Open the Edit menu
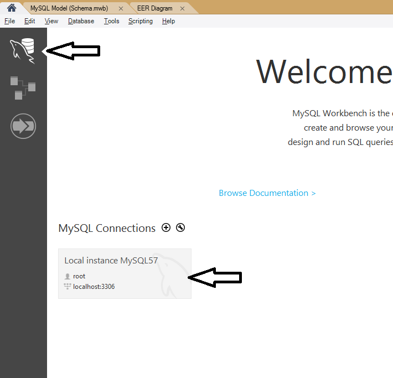The image size is (393, 378). [29, 21]
